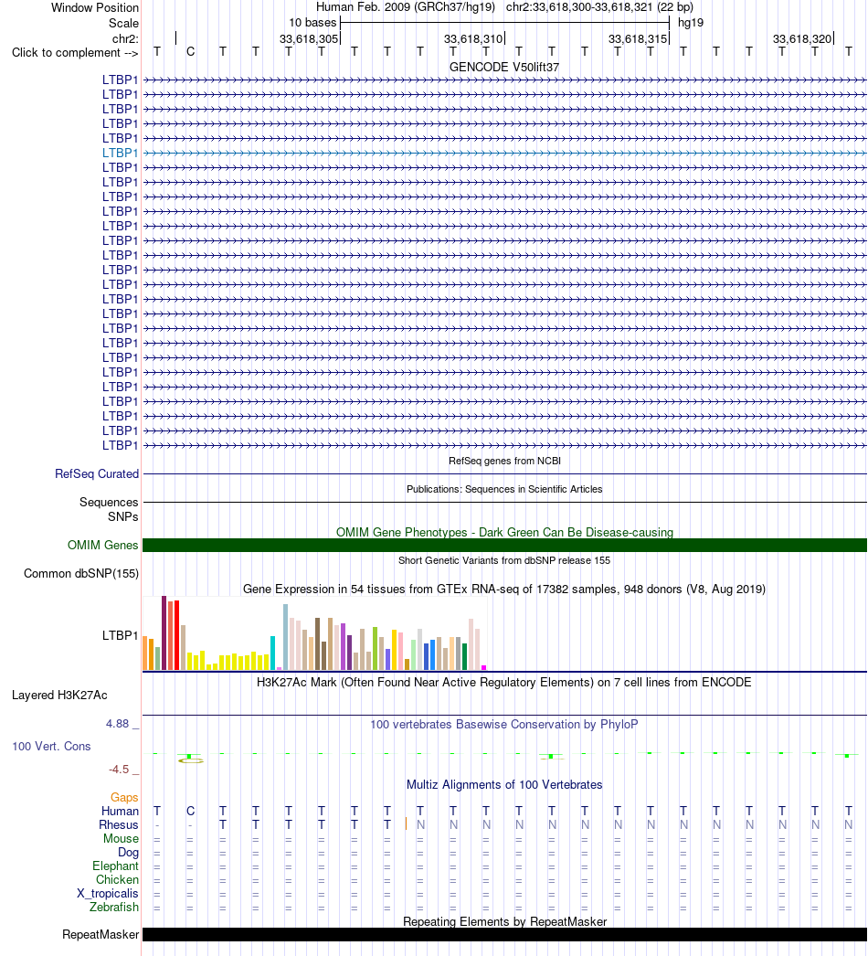This screenshot has width=868, height=956.
Task: Click the Human alignment row label
Action: click(x=120, y=811)
